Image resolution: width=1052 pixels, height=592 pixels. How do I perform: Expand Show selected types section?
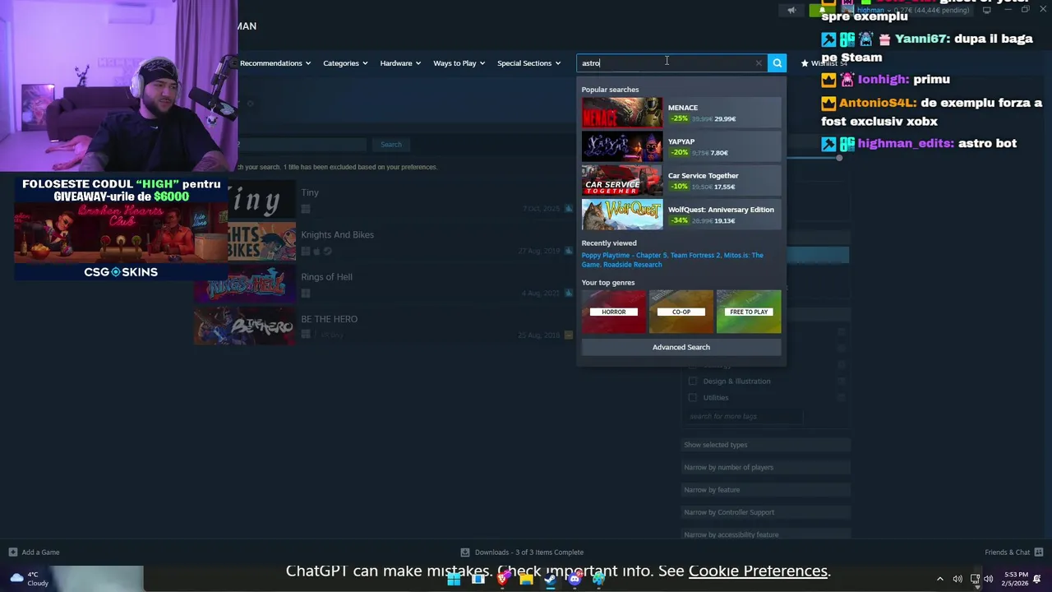tap(764, 445)
